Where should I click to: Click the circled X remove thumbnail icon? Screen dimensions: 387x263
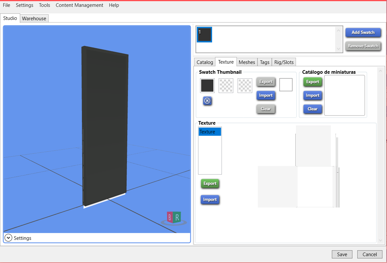coord(207,101)
